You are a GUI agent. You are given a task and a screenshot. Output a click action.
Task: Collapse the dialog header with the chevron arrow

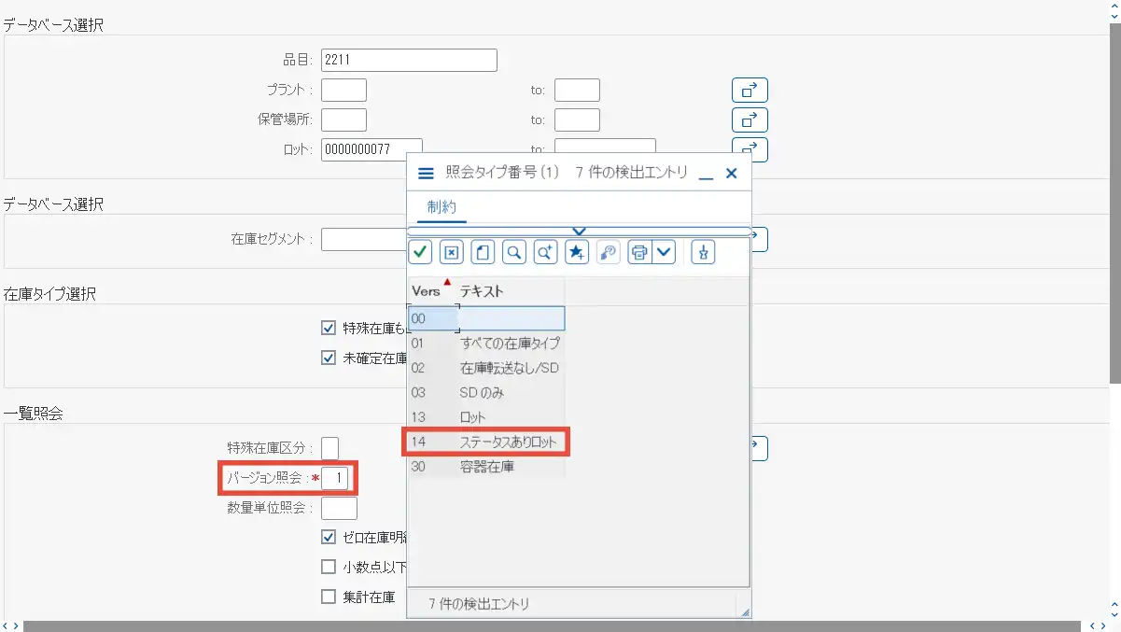click(580, 231)
